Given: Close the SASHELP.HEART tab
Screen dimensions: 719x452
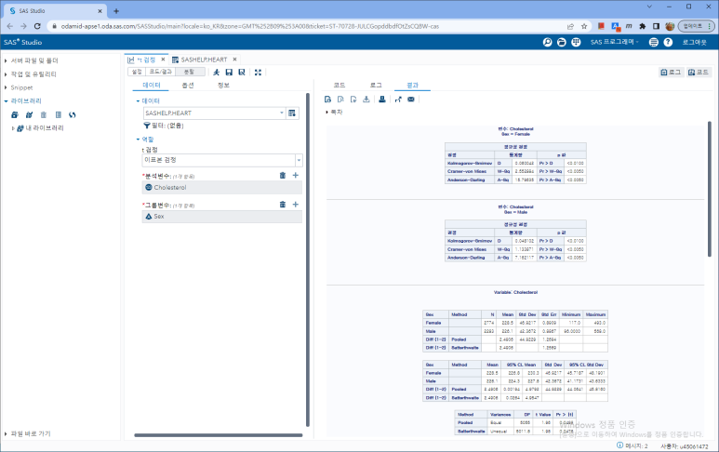Looking at the screenshot, I should tap(234, 60).
